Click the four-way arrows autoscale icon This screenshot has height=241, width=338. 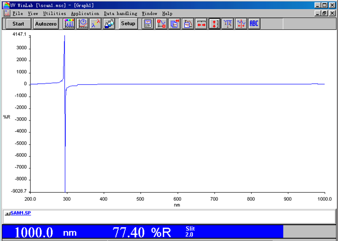(241, 24)
